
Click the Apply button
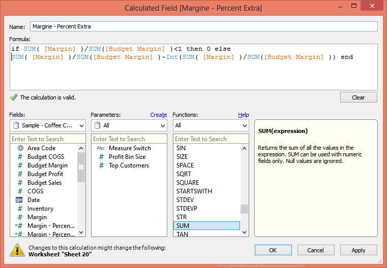tap(359, 250)
